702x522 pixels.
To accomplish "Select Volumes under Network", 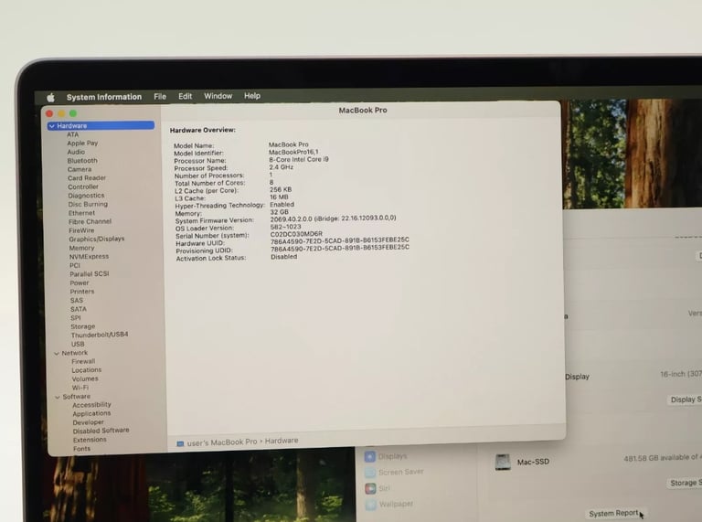I will [85, 378].
